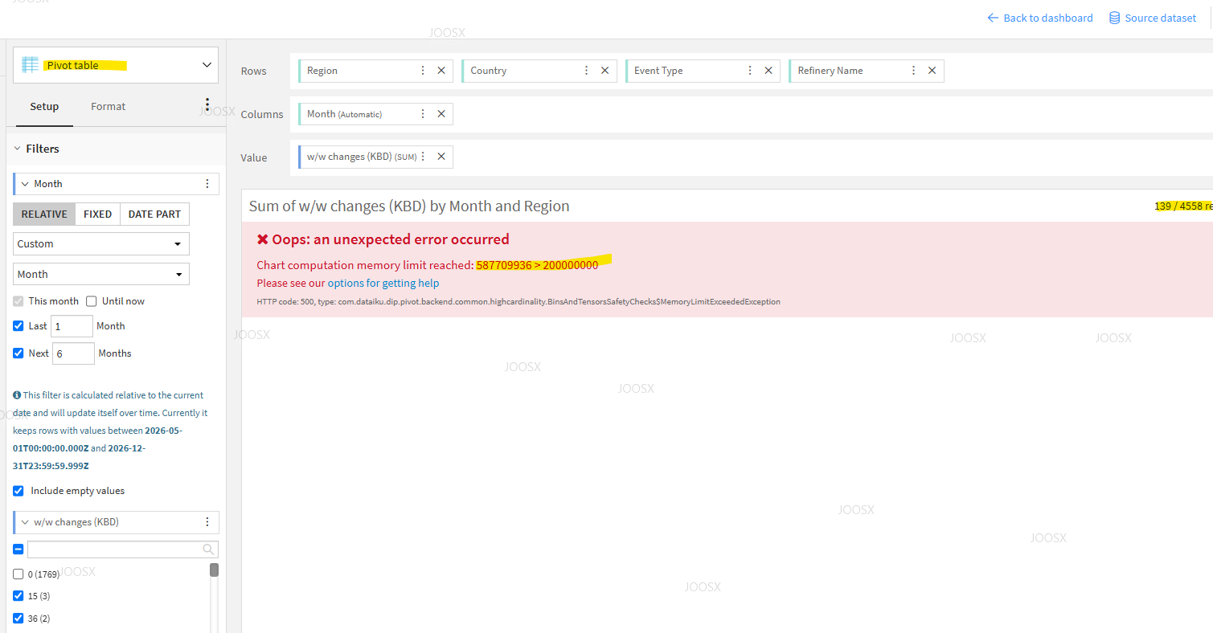Open the options for getting help link
Screen dimensions: 1213x633
point(383,283)
